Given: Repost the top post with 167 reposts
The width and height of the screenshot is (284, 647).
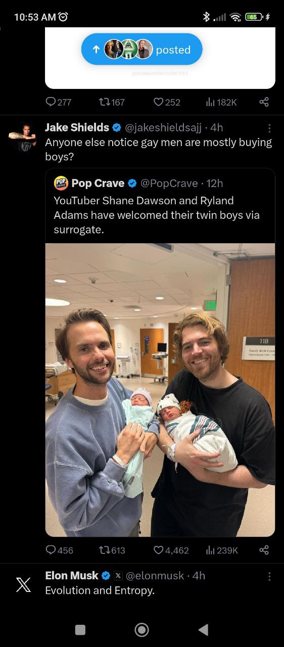Looking at the screenshot, I should (x=112, y=102).
